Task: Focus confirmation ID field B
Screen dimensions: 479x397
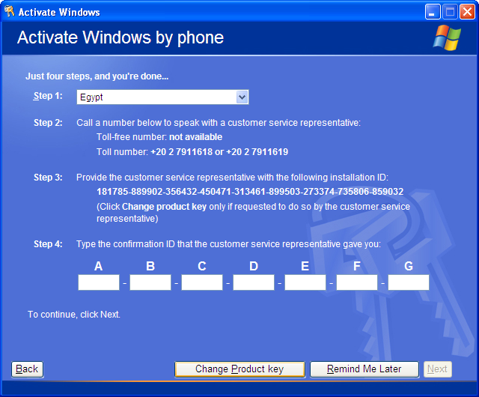Action: tap(150, 282)
